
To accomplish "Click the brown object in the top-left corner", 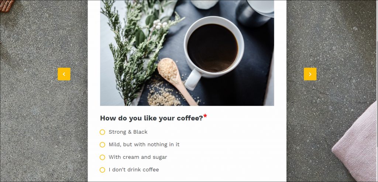I will 7,5.
